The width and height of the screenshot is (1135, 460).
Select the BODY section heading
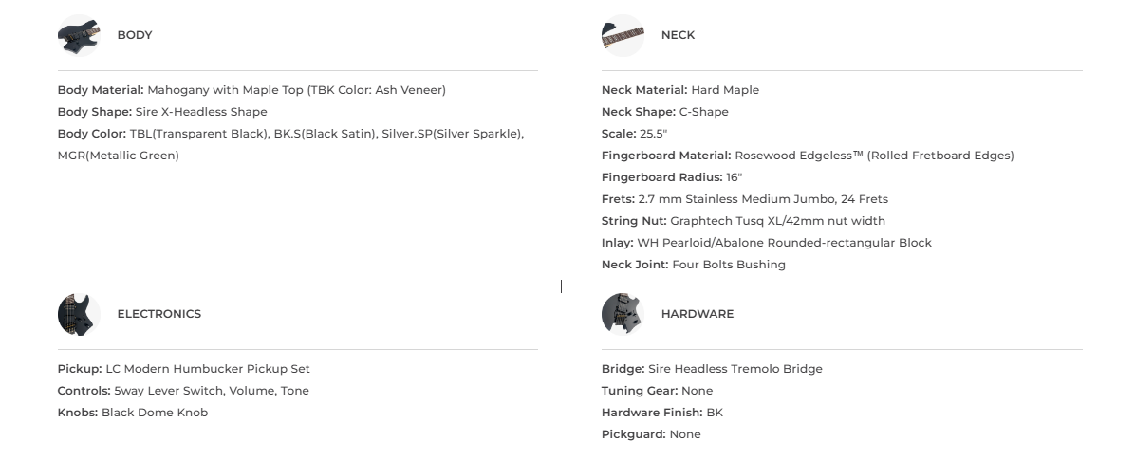(135, 35)
